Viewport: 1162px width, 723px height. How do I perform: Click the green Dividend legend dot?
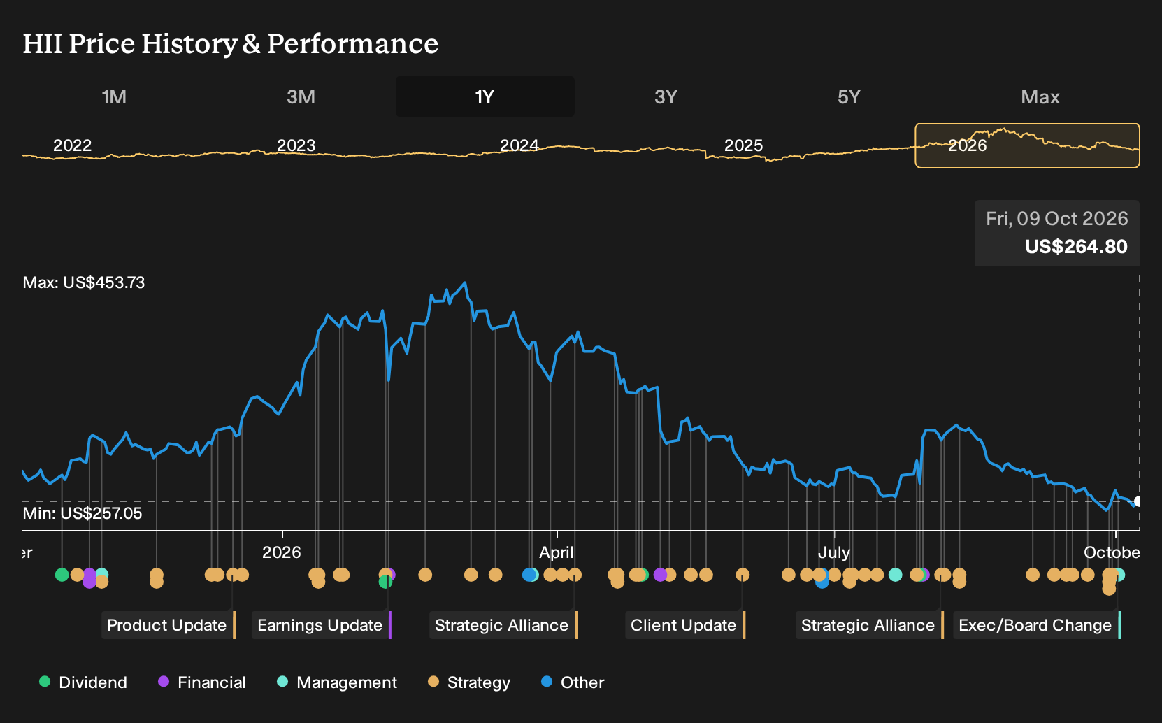[45, 682]
